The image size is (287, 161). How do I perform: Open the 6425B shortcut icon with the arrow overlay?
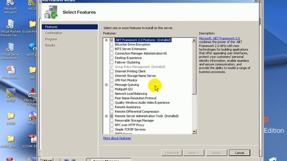point(10,95)
